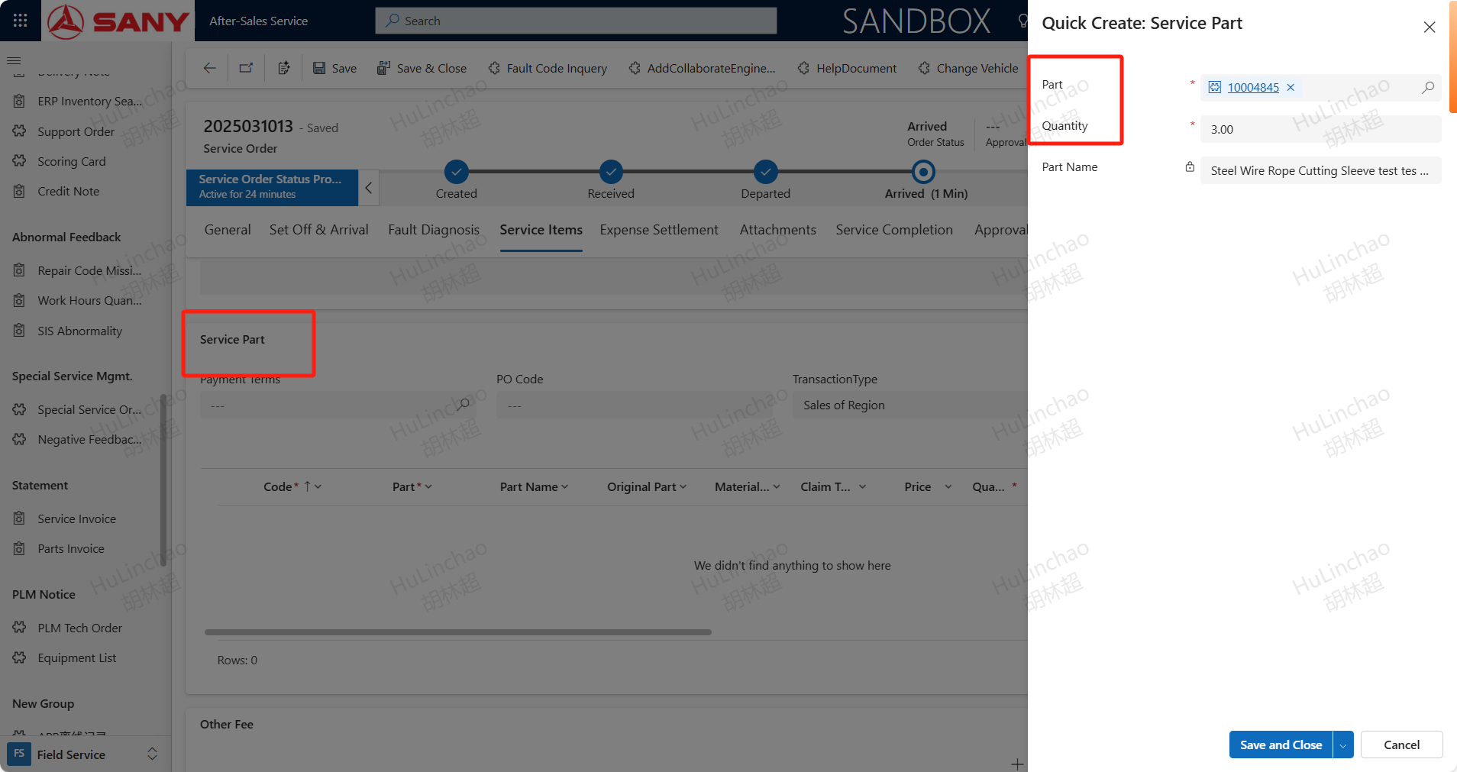This screenshot has height=772, width=1457.
Task: Open the app launcher waffle icon
Action: [21, 21]
